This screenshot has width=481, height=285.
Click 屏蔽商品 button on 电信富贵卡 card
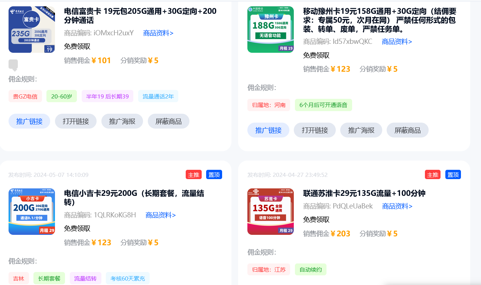169,121
